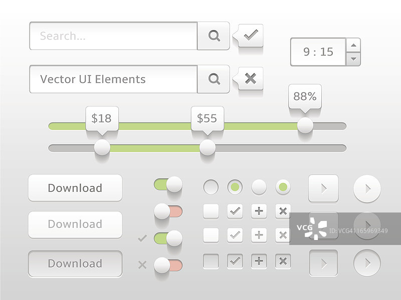This screenshot has width=401, height=300.
Task: Increase the 9:15 time with the up arrow
Action: [x=353, y=45]
